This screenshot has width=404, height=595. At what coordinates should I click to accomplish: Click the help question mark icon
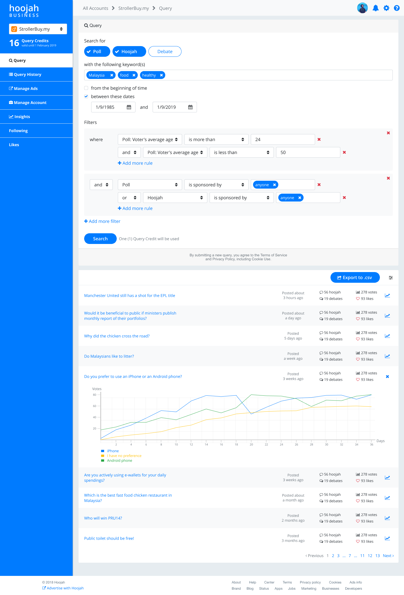396,8
